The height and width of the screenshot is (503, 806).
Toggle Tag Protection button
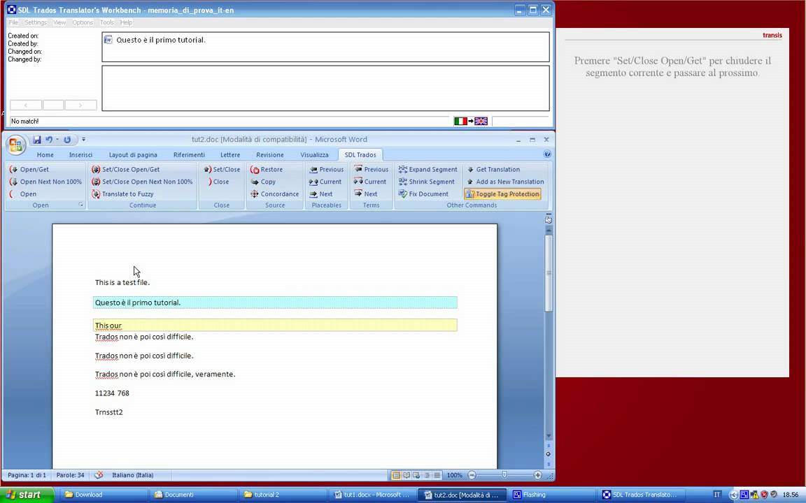502,194
